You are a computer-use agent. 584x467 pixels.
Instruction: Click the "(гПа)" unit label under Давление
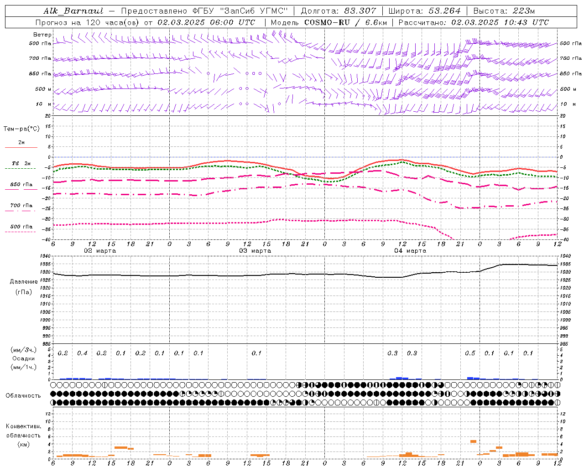point(24,292)
